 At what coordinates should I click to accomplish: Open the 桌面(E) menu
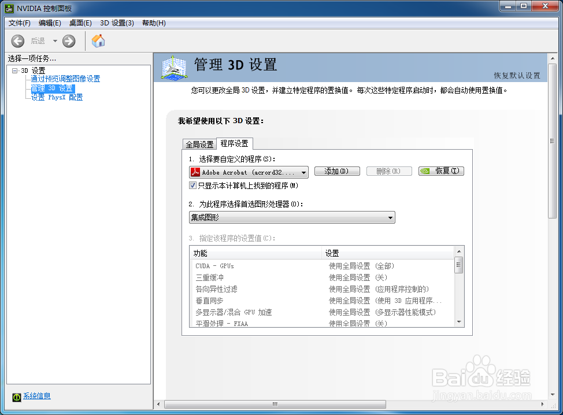80,23
